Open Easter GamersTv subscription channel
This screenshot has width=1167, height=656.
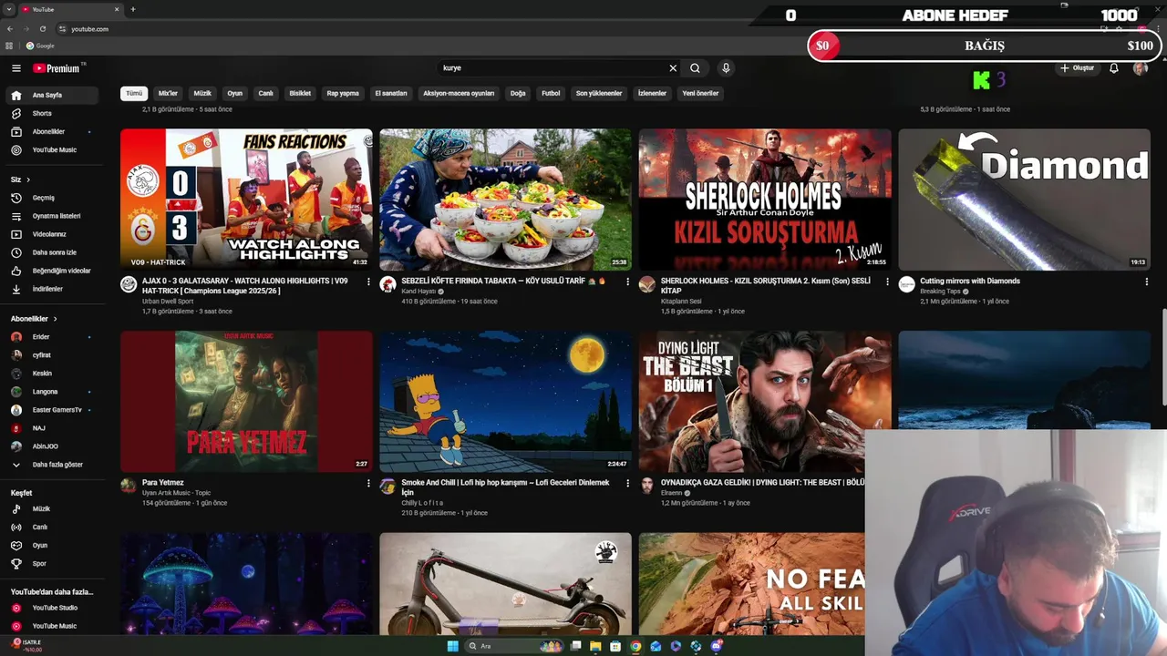coord(55,410)
